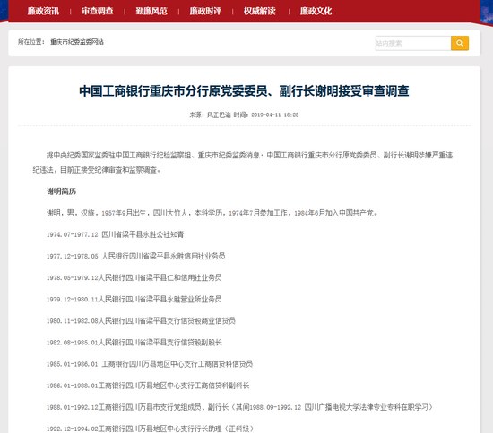Click the 1978.05-1979.12 仁和信用社业务员 entry

pyautogui.click(x=134, y=277)
